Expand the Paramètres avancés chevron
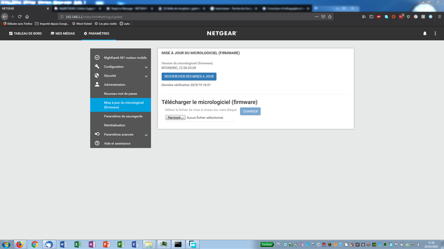This screenshot has width=444, height=249. click(x=146, y=135)
